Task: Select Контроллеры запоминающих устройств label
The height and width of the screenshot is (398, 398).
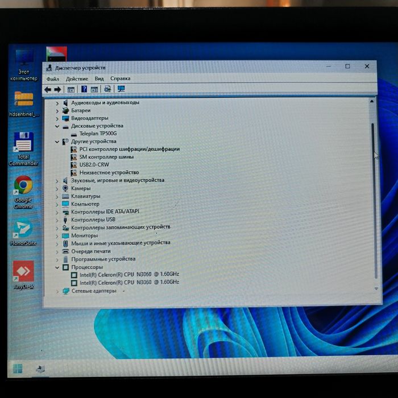Action: (x=121, y=227)
